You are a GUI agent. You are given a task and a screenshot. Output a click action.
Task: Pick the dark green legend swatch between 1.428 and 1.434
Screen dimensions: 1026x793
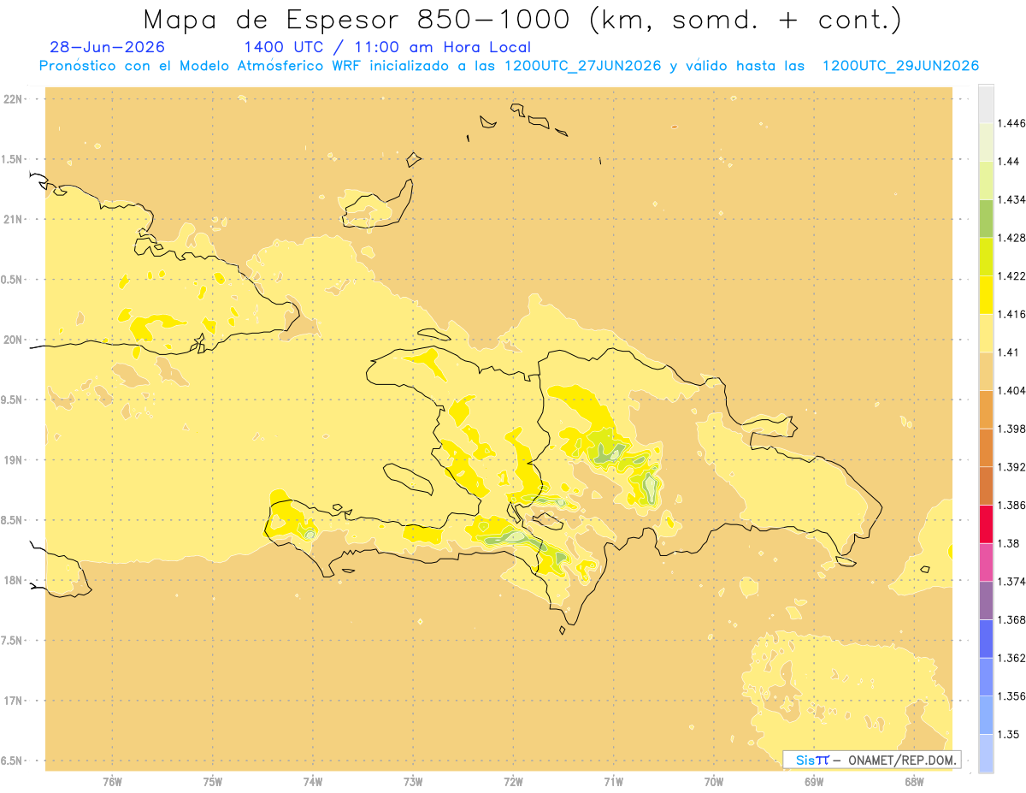(x=986, y=218)
